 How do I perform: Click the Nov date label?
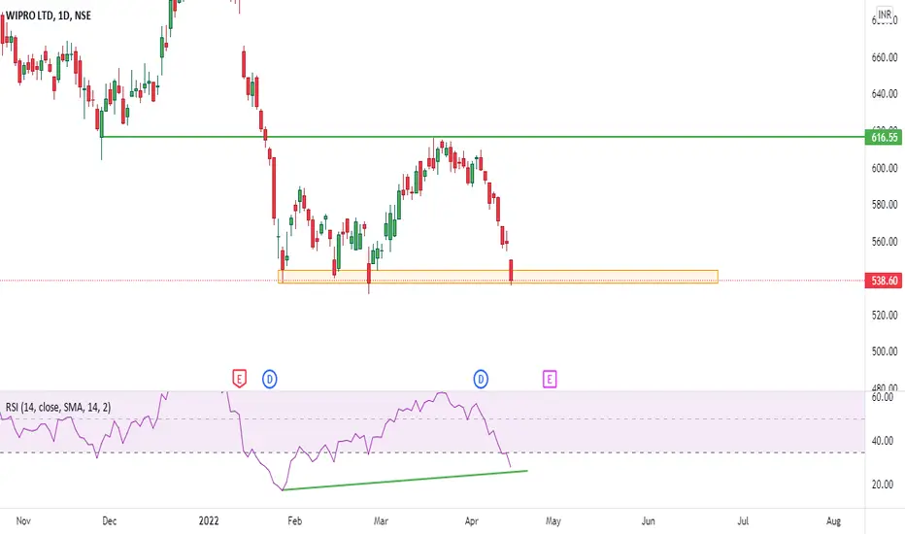pyautogui.click(x=23, y=520)
